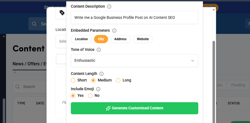Viewport: 250px width, 123px height.
Task: Toggle the City parameter chip
Action: 101,39
